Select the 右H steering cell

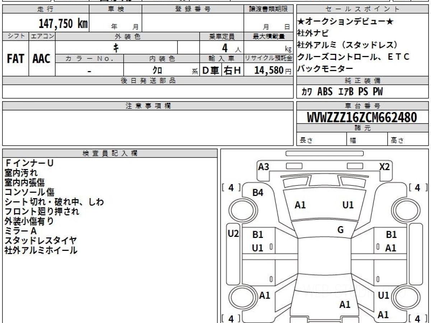[233, 70]
